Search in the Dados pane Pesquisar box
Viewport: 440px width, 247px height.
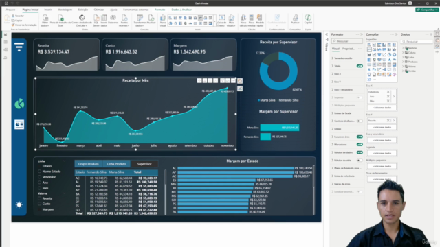click(417, 41)
